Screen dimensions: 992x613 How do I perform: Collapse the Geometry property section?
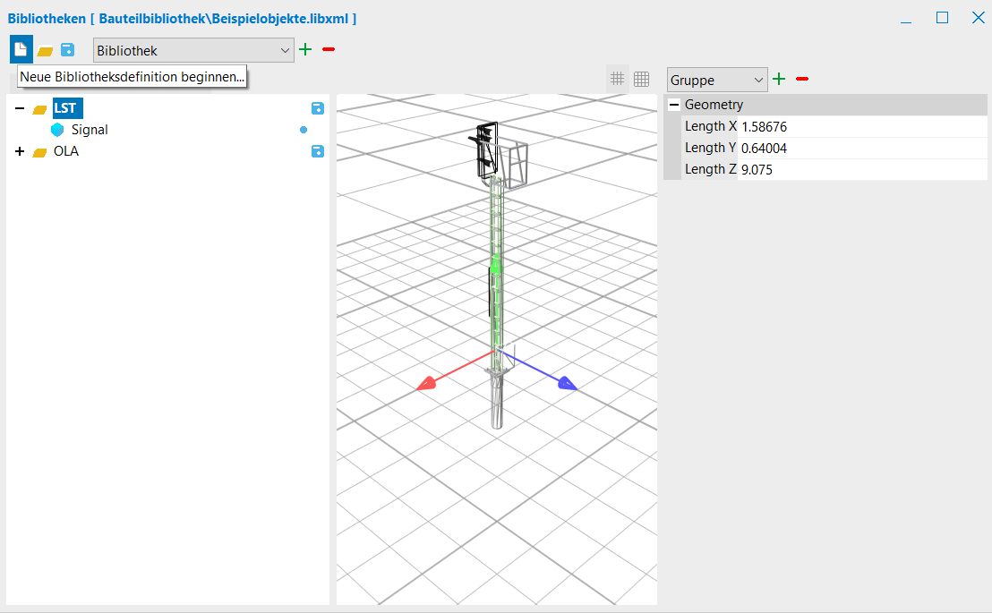tap(674, 105)
